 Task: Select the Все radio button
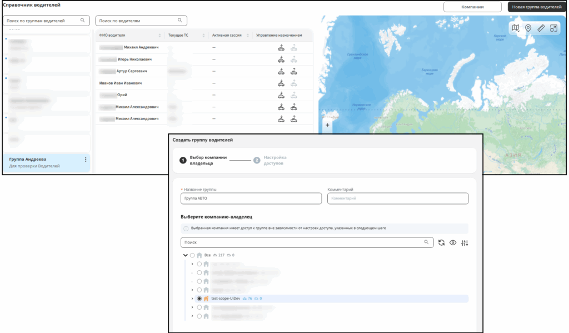pyautogui.click(x=192, y=255)
